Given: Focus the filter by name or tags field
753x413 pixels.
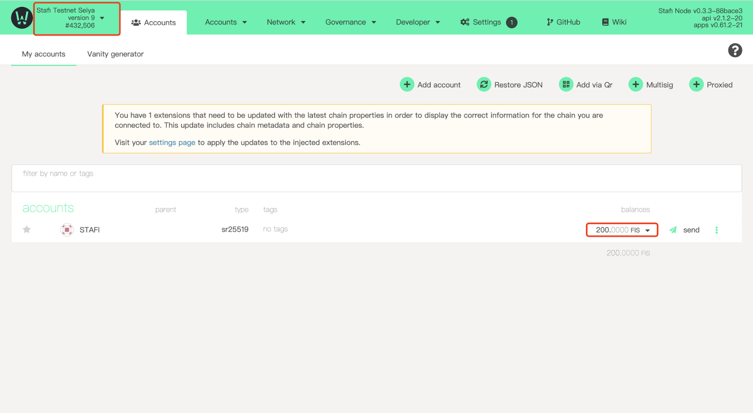Looking at the screenshot, I should (376, 178).
